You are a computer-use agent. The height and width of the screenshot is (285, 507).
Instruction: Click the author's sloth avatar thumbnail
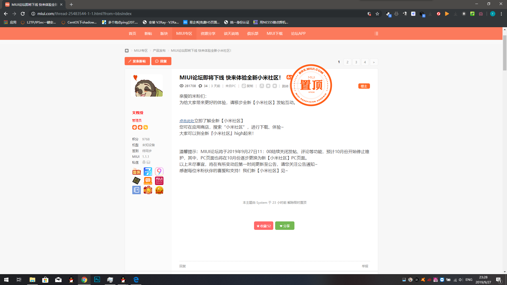(147, 85)
